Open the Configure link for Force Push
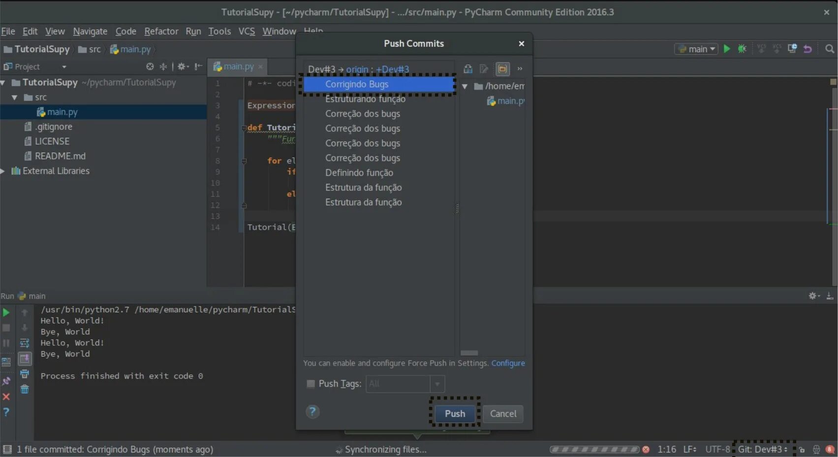Screen dimensions: 838x457 [x=508, y=363]
